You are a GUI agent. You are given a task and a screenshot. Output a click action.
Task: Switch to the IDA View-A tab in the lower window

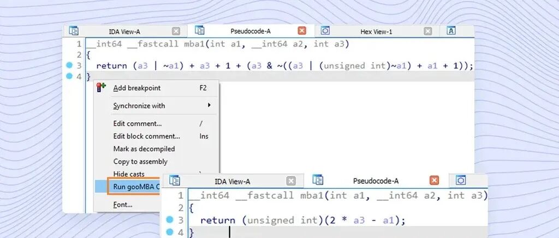point(233,182)
